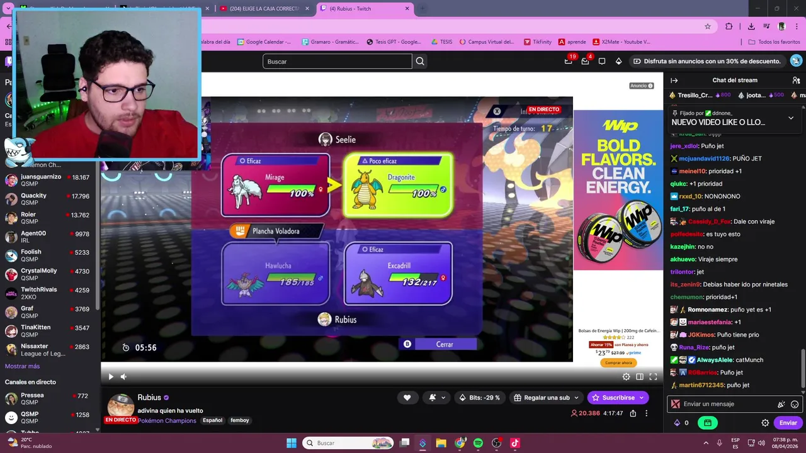
Task: Open chat settings gear icon
Action: coord(765,423)
